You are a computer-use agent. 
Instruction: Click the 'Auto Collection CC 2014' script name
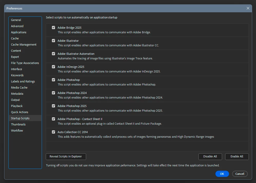[x=72, y=132]
